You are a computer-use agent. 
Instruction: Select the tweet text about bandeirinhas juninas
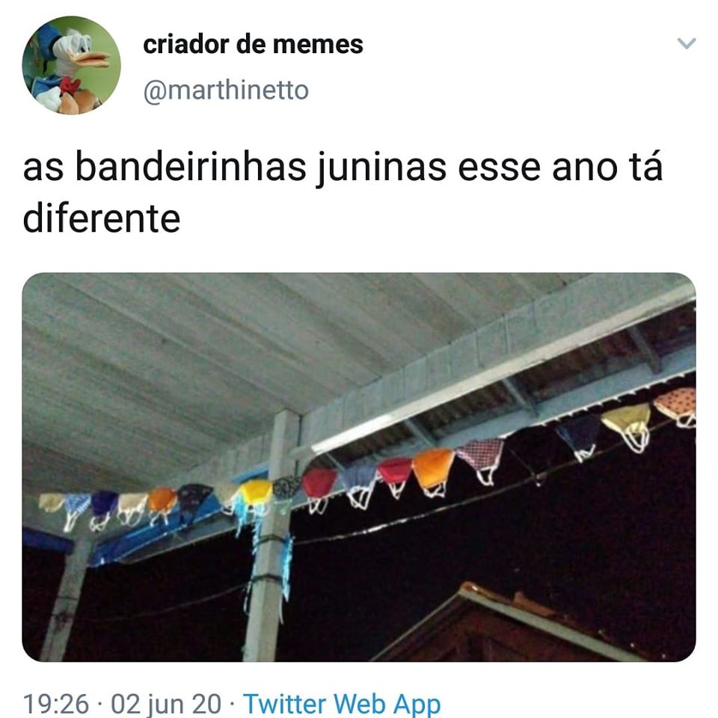tap(343, 192)
